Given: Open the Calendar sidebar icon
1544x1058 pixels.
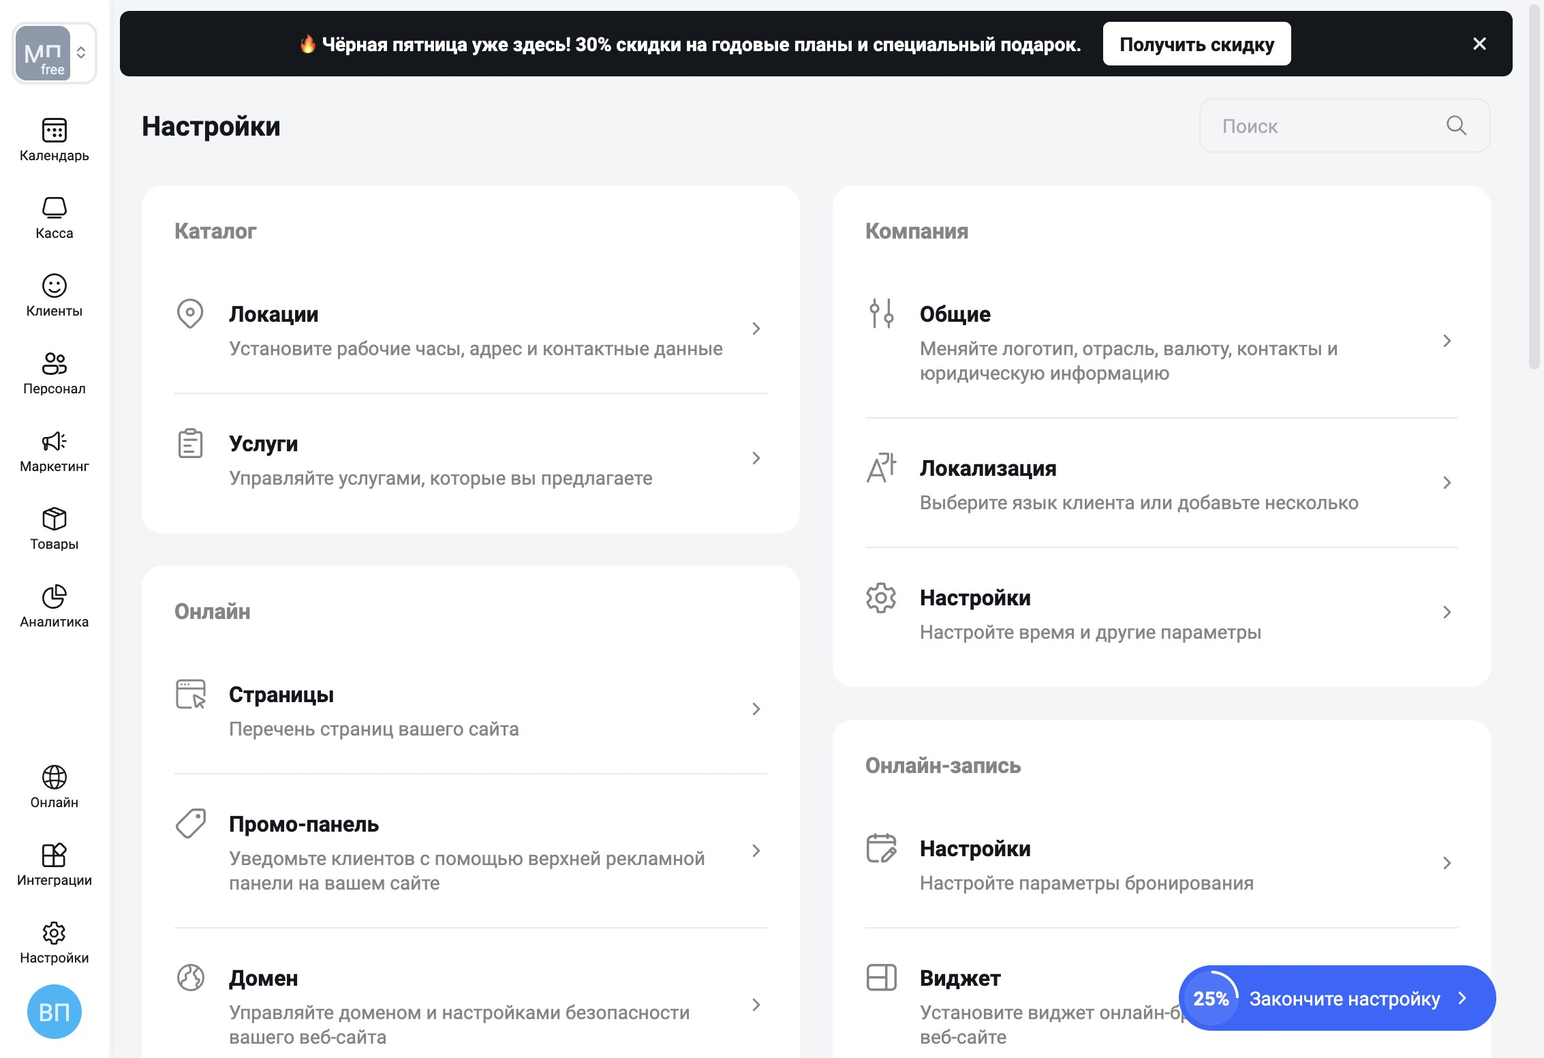Looking at the screenshot, I should [x=54, y=130].
